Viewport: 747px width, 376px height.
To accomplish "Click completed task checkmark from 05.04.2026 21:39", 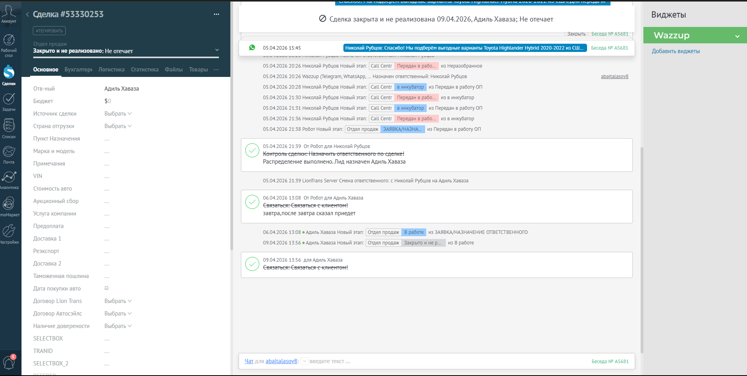I will 252,150.
